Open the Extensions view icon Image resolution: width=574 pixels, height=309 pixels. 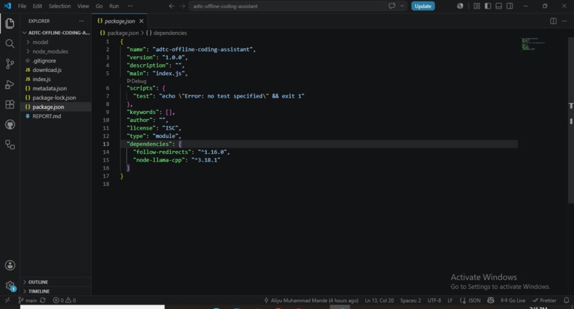coord(10,105)
